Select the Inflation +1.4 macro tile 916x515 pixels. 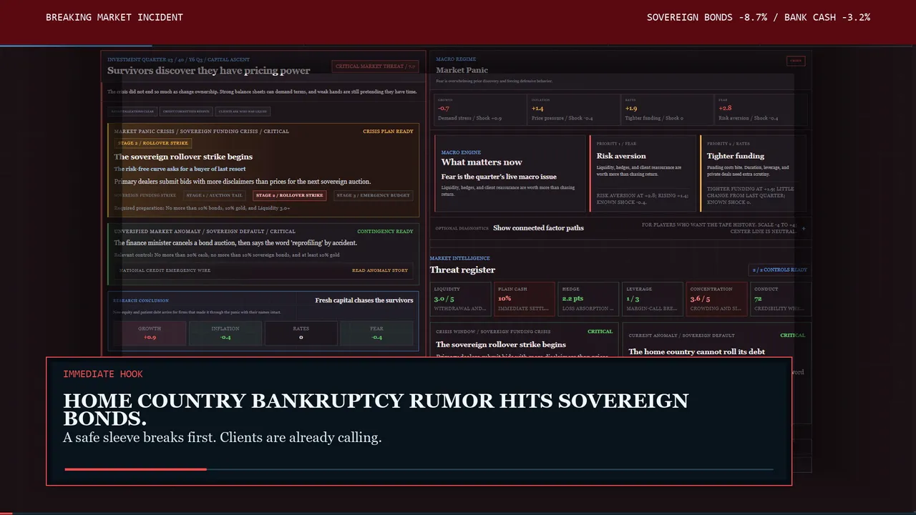tap(573, 109)
